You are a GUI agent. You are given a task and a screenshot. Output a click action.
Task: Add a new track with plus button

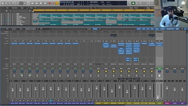3,11
